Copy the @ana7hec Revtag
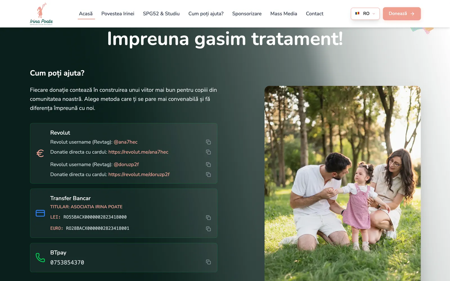Image resolution: width=450 pixels, height=281 pixels. pyautogui.click(x=208, y=142)
